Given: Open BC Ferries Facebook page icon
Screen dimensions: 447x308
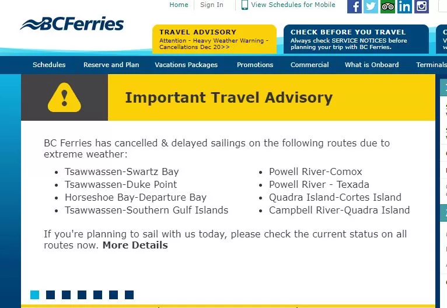Looking at the screenshot, I should [354, 6].
